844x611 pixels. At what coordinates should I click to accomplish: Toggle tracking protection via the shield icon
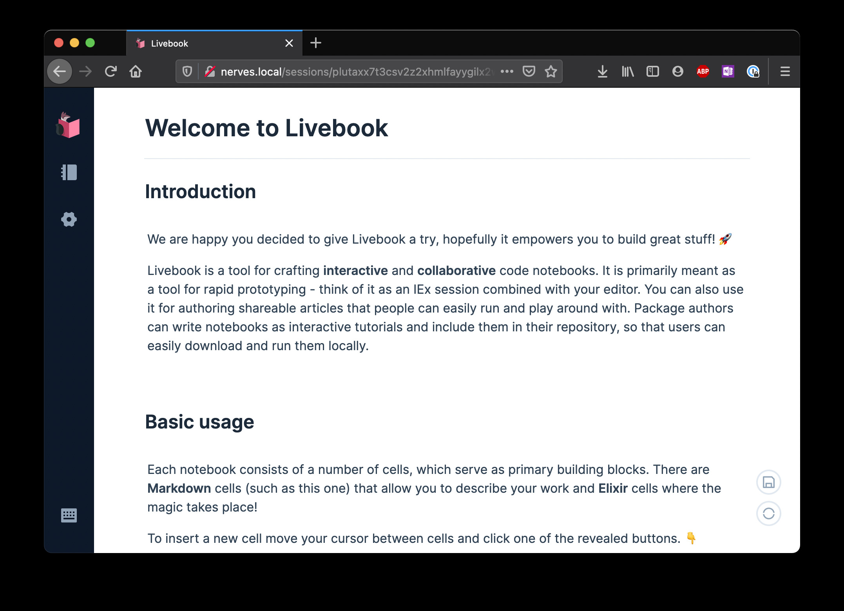tap(187, 71)
